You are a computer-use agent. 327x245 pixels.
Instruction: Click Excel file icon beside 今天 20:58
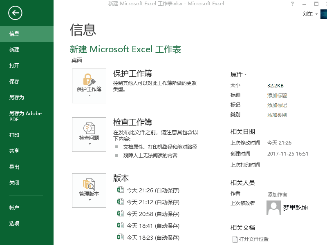[120, 214]
